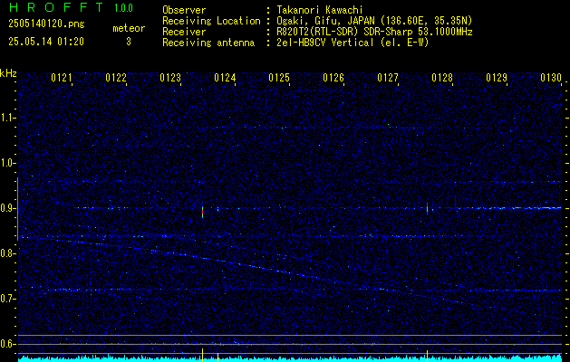Image resolution: width=570 pixels, height=362 pixels.
Task: Click the tall yellow marker under the red echo
Action: click(x=202, y=355)
